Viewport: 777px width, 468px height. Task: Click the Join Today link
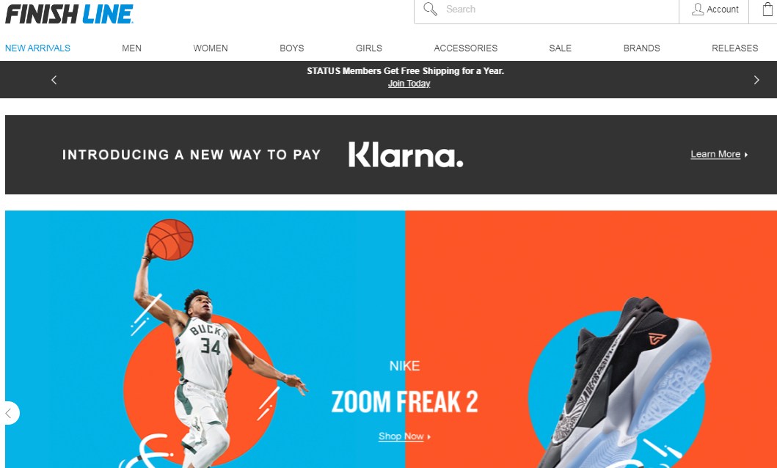pyautogui.click(x=409, y=83)
